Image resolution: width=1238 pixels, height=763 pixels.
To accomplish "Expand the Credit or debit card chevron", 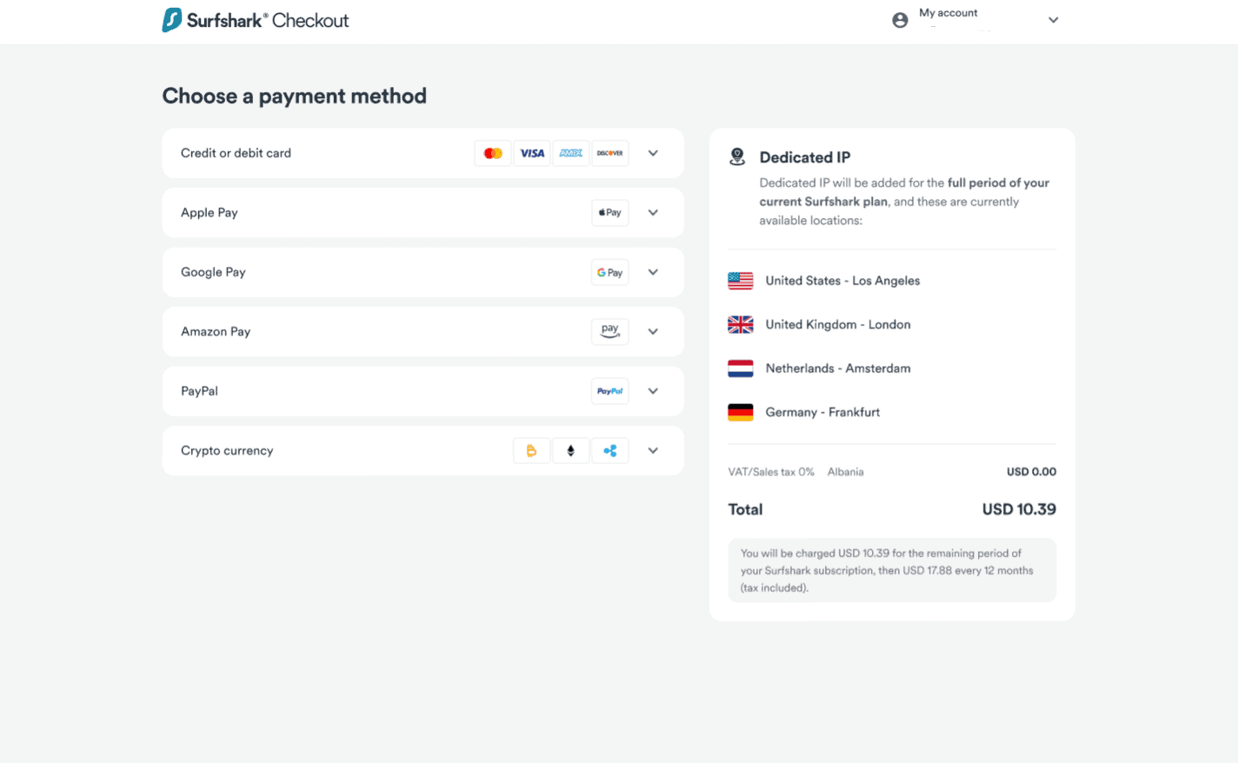I will [653, 153].
